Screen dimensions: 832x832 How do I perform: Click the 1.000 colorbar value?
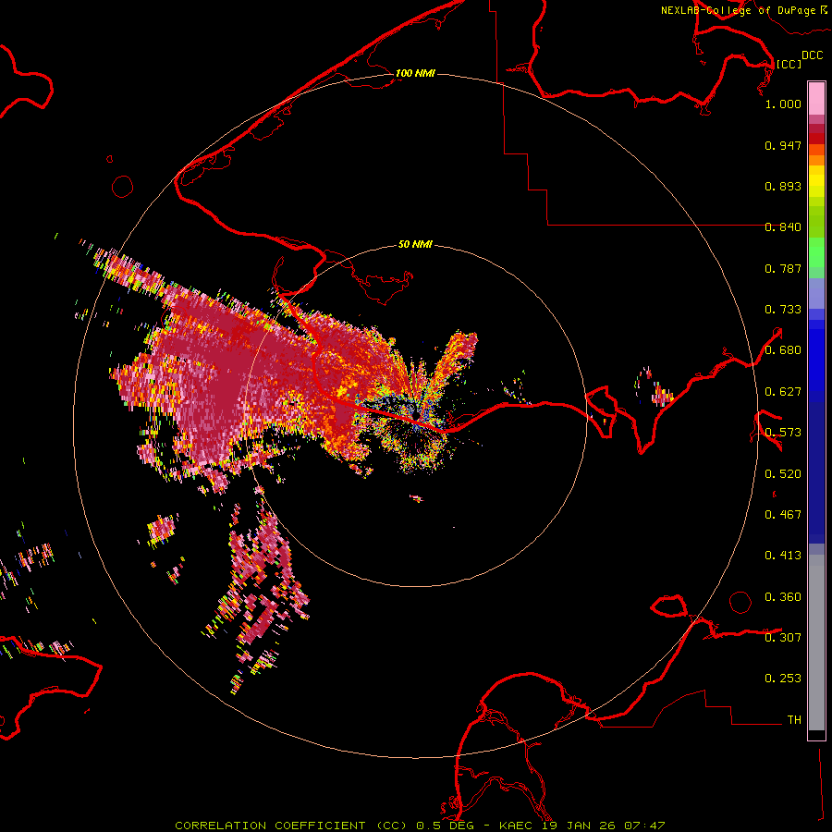[783, 104]
